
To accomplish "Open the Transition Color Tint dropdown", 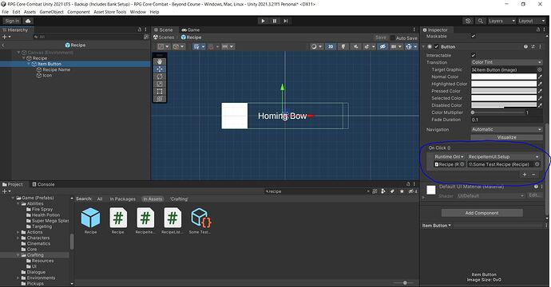I will [506, 62].
